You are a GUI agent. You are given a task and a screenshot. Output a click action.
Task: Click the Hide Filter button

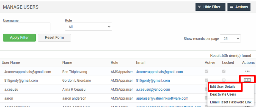[x=210, y=7]
